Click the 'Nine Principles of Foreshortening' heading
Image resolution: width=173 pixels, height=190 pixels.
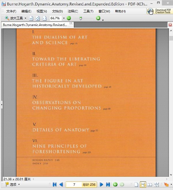pos(60,149)
